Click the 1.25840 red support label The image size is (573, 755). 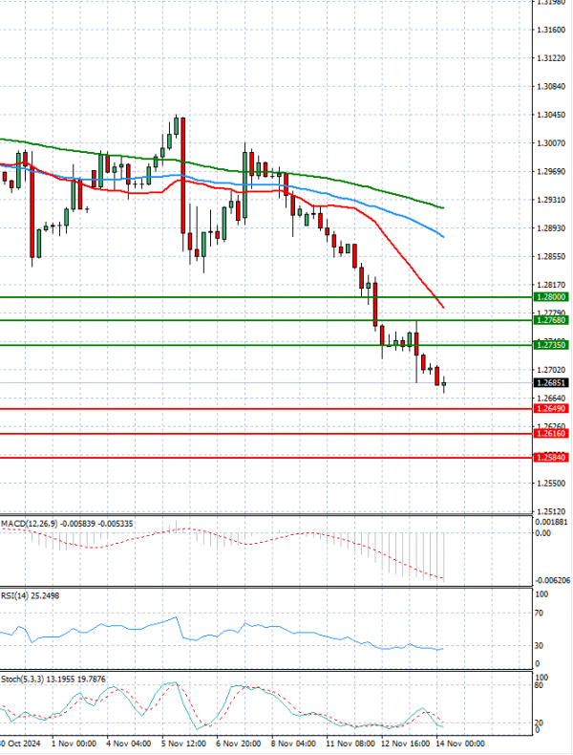pyautogui.click(x=551, y=457)
